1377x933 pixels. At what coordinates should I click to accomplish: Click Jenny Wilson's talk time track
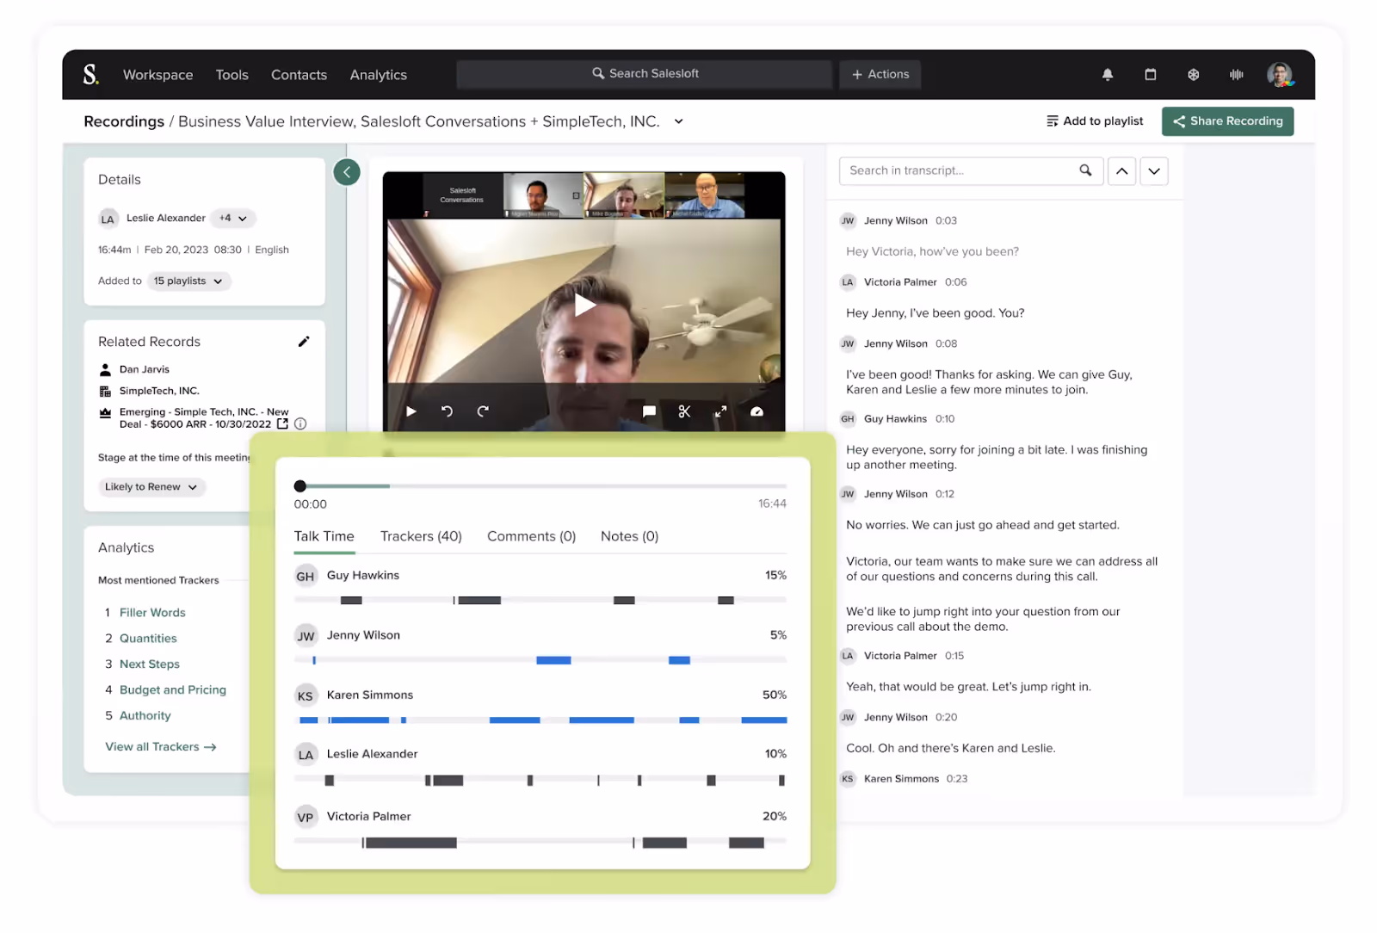point(540,660)
